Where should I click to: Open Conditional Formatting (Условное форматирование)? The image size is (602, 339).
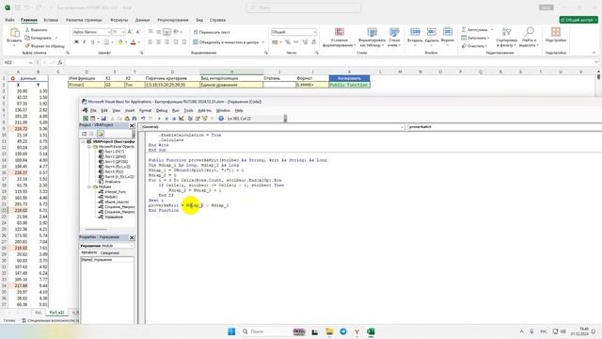pyautogui.click(x=339, y=38)
